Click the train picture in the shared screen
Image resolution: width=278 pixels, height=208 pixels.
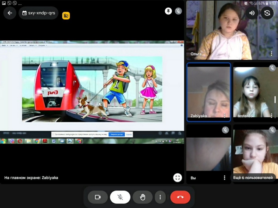(x=92, y=89)
